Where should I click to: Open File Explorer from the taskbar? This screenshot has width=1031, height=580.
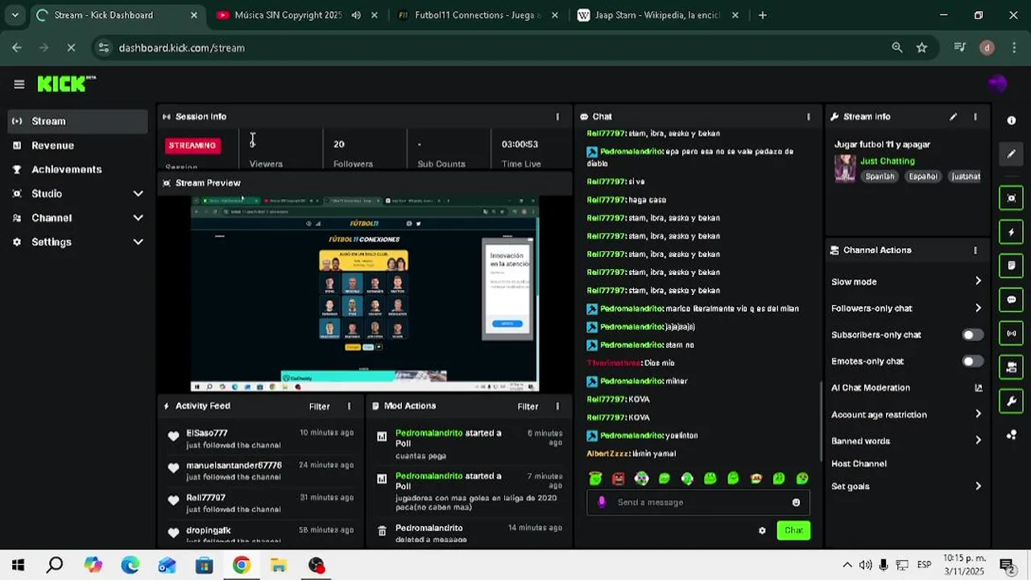click(x=279, y=565)
